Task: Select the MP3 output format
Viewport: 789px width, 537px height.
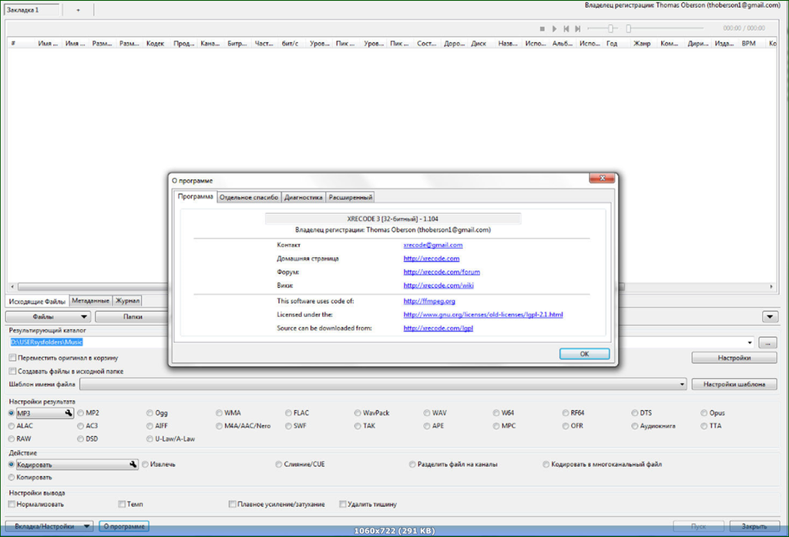Action: [11, 413]
